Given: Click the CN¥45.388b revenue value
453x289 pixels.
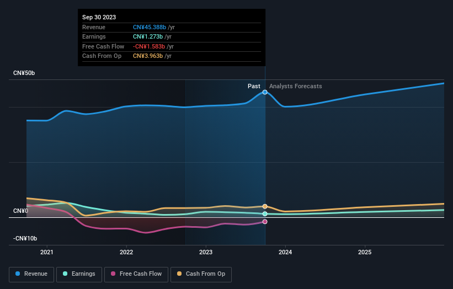Looking at the screenshot, I should point(150,27).
